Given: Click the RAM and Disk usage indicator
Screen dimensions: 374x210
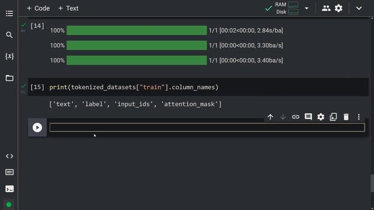Looking at the screenshot, I should point(287,8).
